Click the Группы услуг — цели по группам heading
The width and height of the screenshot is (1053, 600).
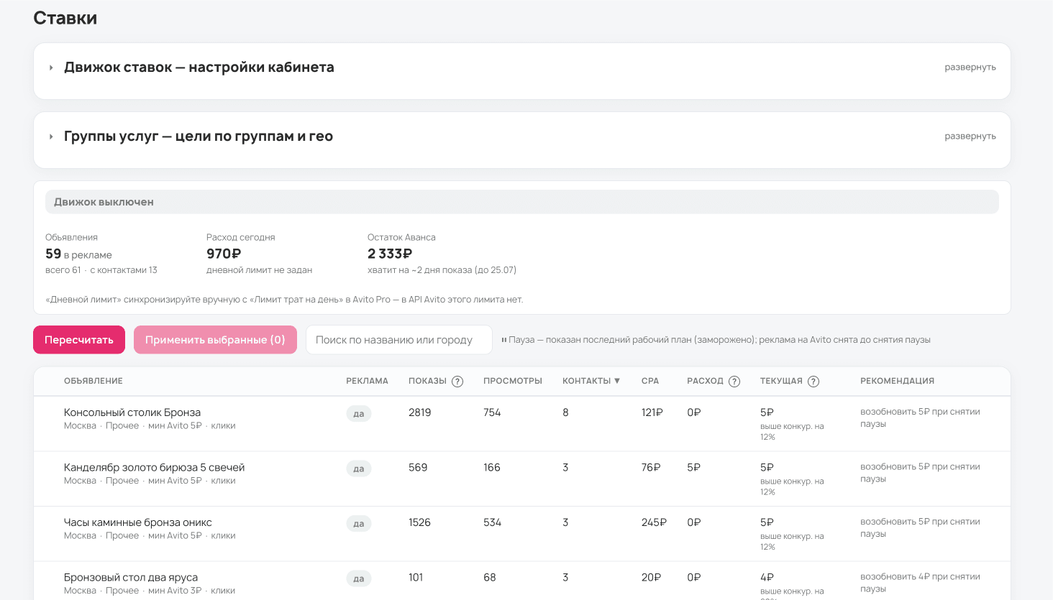point(199,137)
